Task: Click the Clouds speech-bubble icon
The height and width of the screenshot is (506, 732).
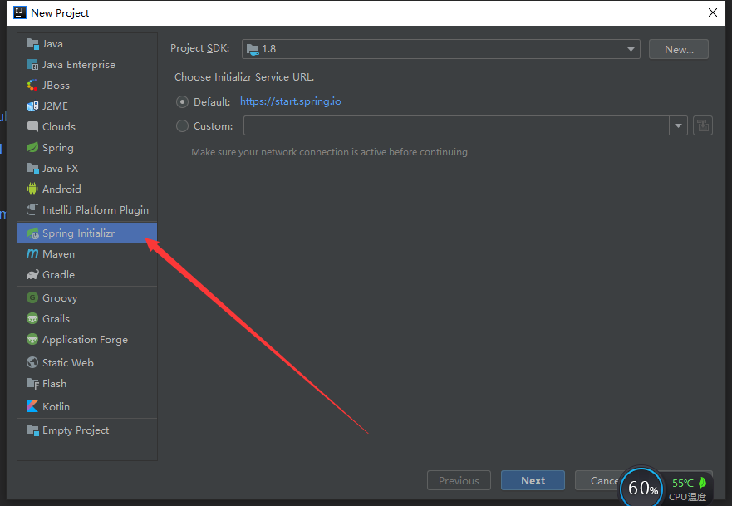Action: click(x=32, y=126)
